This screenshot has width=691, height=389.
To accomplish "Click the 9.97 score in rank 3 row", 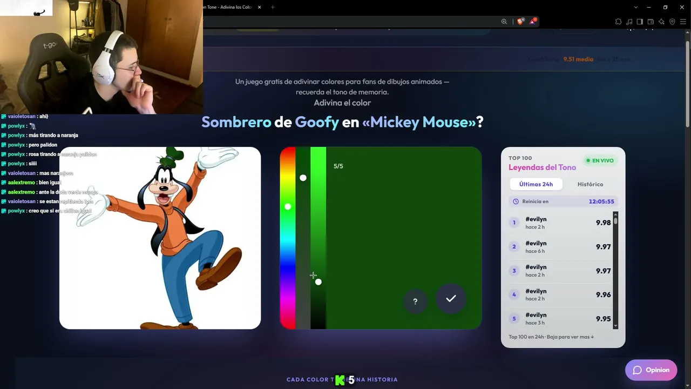I will click(604, 271).
